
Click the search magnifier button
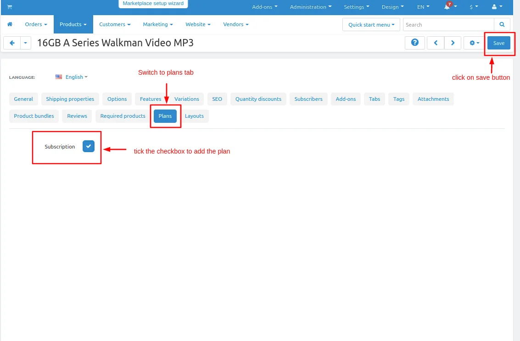tap(502, 24)
